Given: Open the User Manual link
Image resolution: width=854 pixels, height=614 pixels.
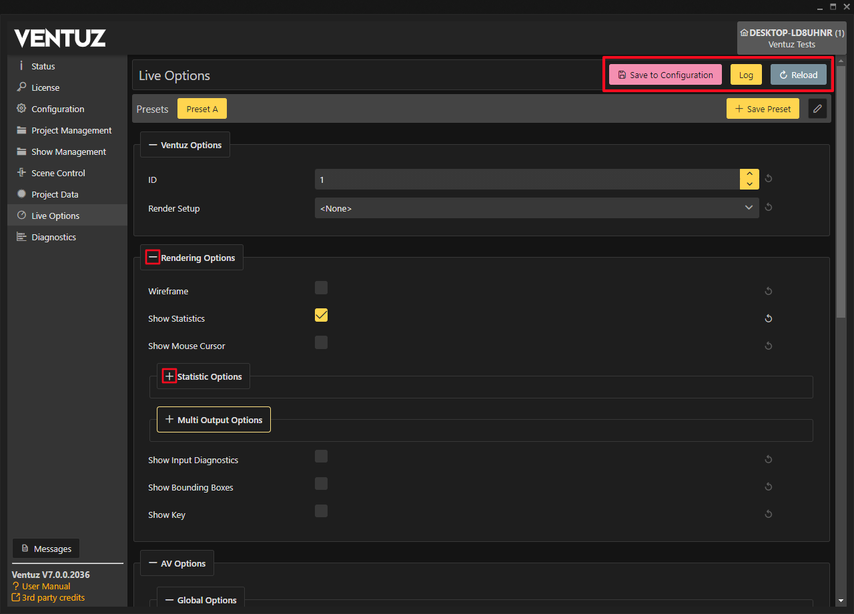Looking at the screenshot, I should point(45,586).
